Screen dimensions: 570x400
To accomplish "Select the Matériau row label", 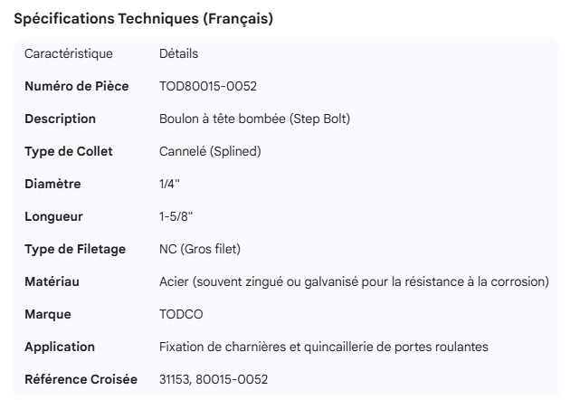I will click(52, 281).
